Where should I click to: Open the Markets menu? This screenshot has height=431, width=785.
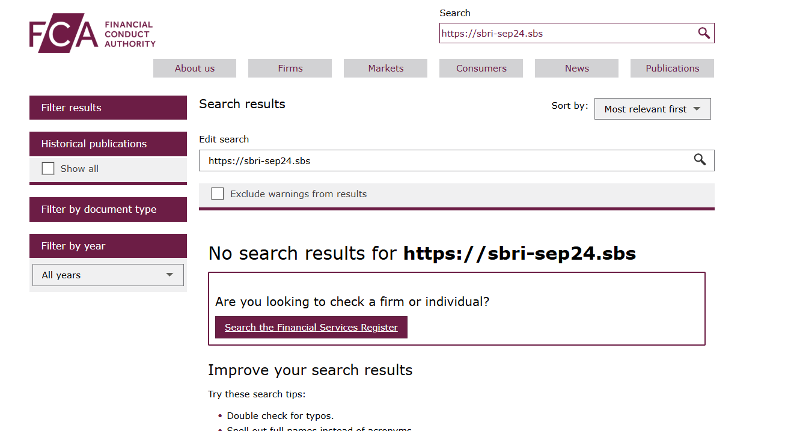click(x=386, y=68)
